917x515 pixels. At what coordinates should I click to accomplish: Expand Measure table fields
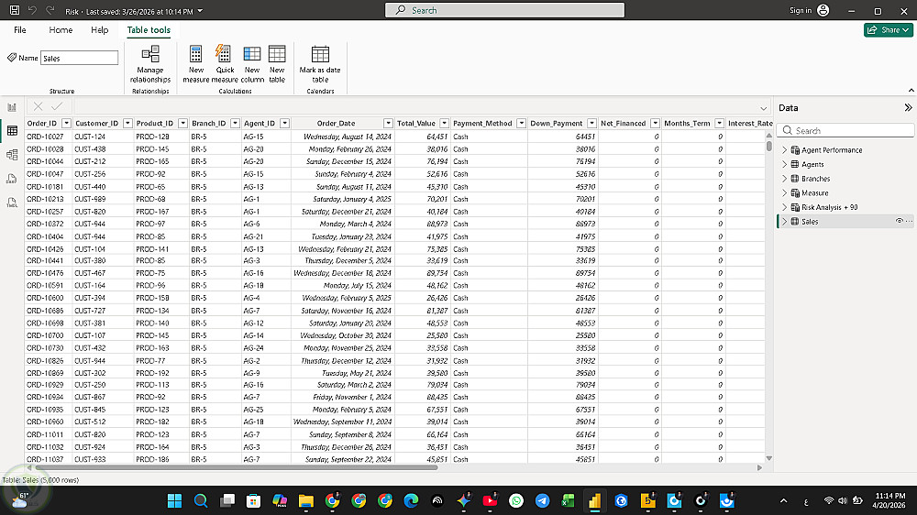pyautogui.click(x=785, y=193)
